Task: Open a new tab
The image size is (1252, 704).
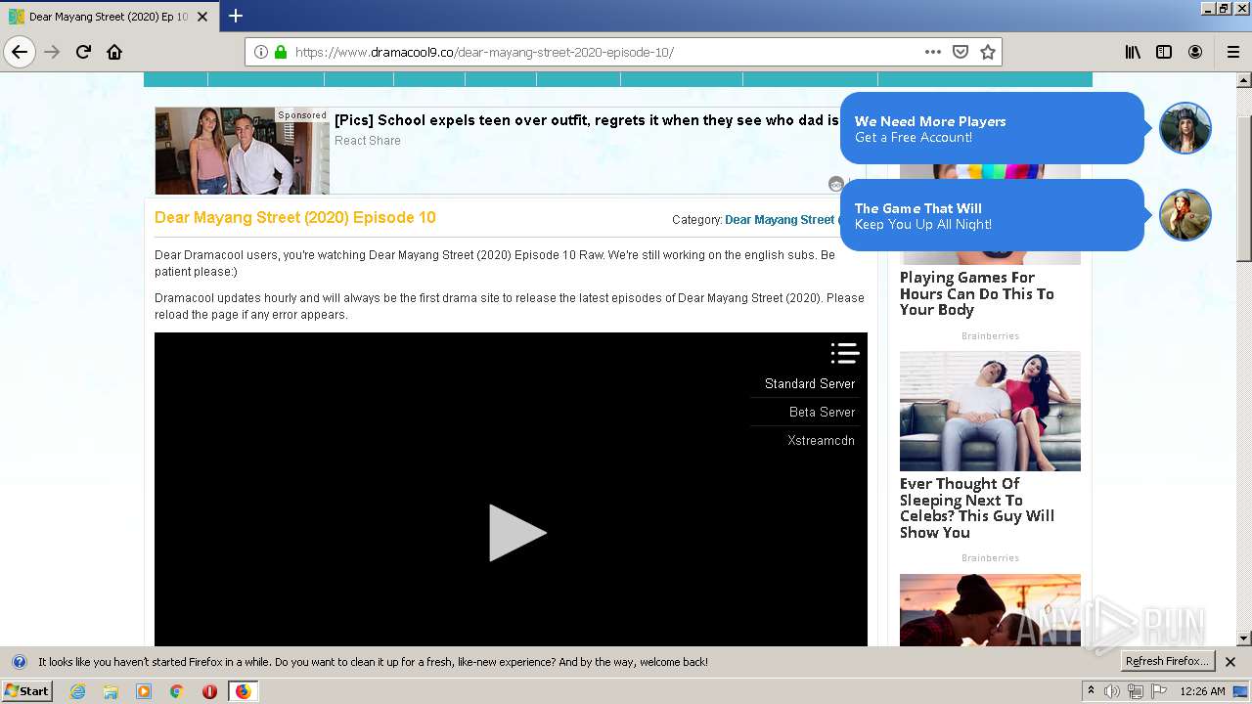Action: click(x=236, y=16)
